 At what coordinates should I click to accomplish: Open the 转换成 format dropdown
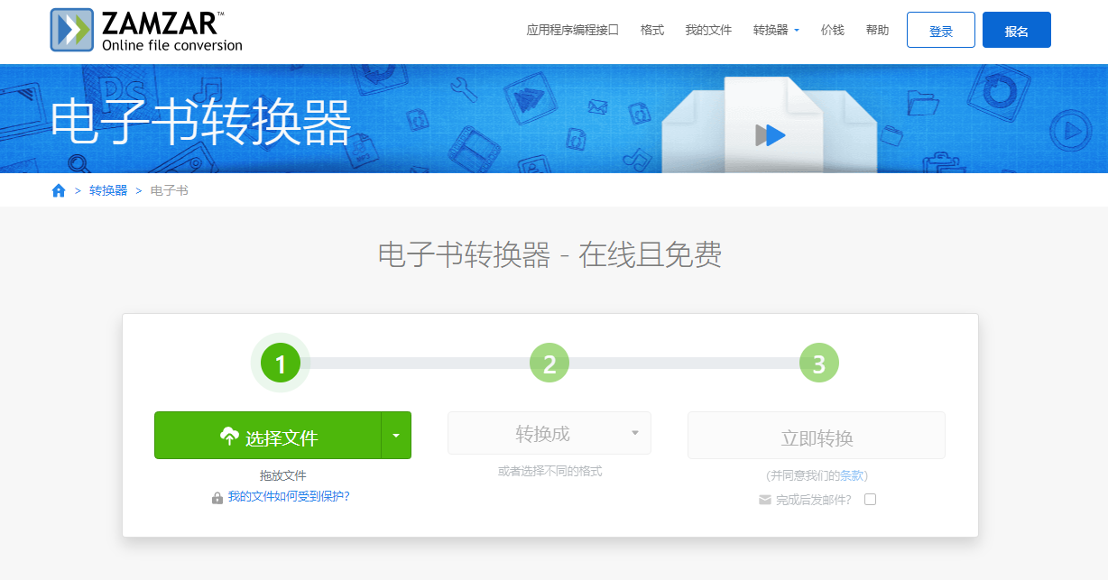(549, 434)
